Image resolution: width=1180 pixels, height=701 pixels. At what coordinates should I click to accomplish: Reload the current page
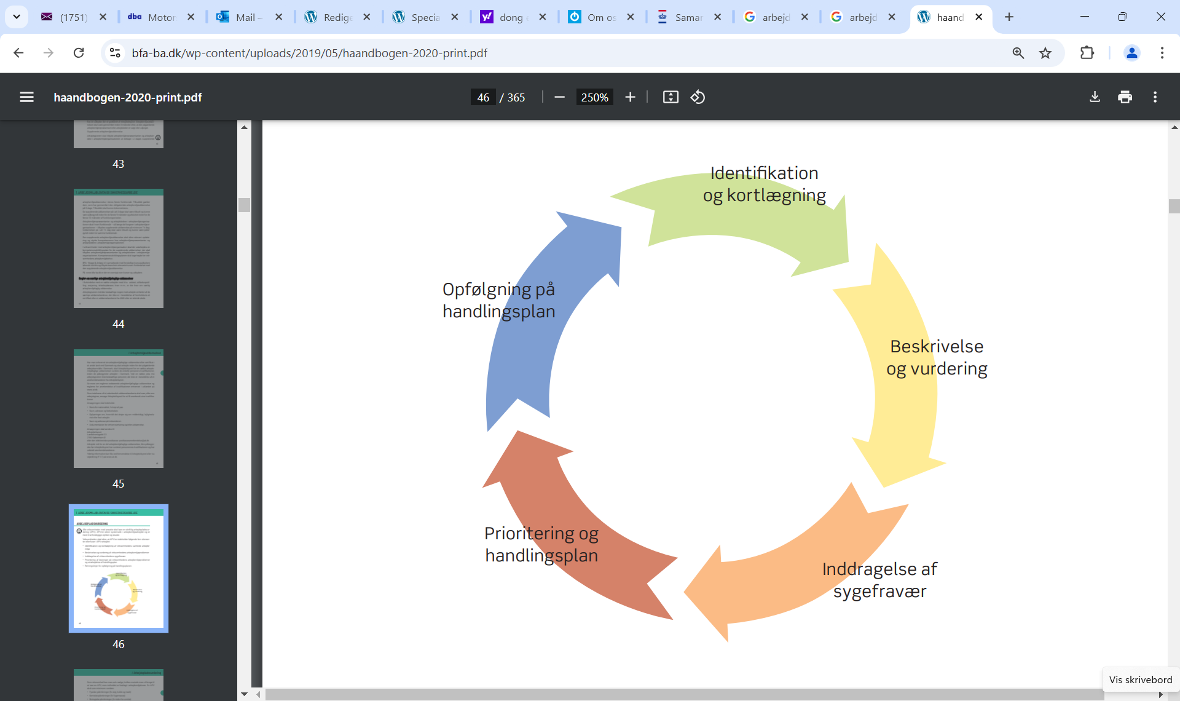79,53
